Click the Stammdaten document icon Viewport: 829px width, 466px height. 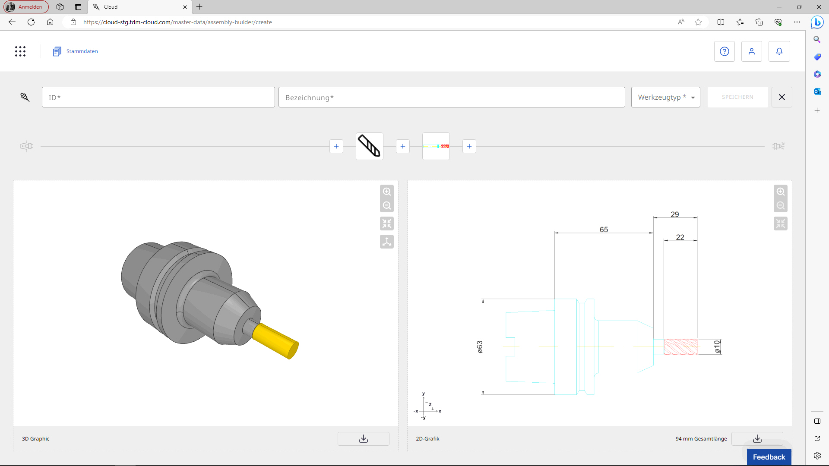[x=57, y=51]
